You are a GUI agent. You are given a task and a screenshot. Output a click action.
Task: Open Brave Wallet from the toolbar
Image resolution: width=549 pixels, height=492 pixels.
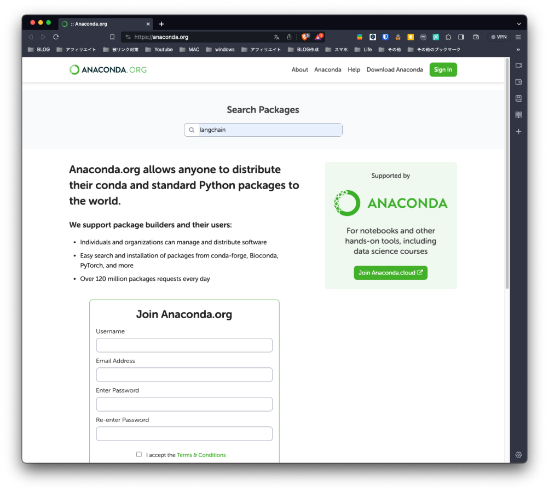tap(476, 37)
